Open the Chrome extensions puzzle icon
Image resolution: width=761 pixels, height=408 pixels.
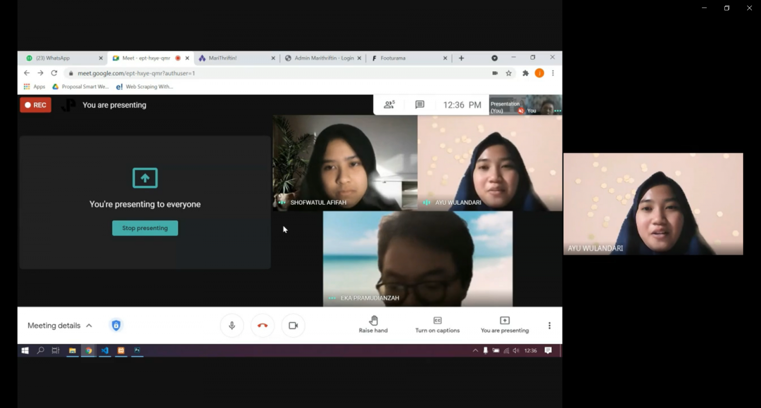click(x=526, y=73)
